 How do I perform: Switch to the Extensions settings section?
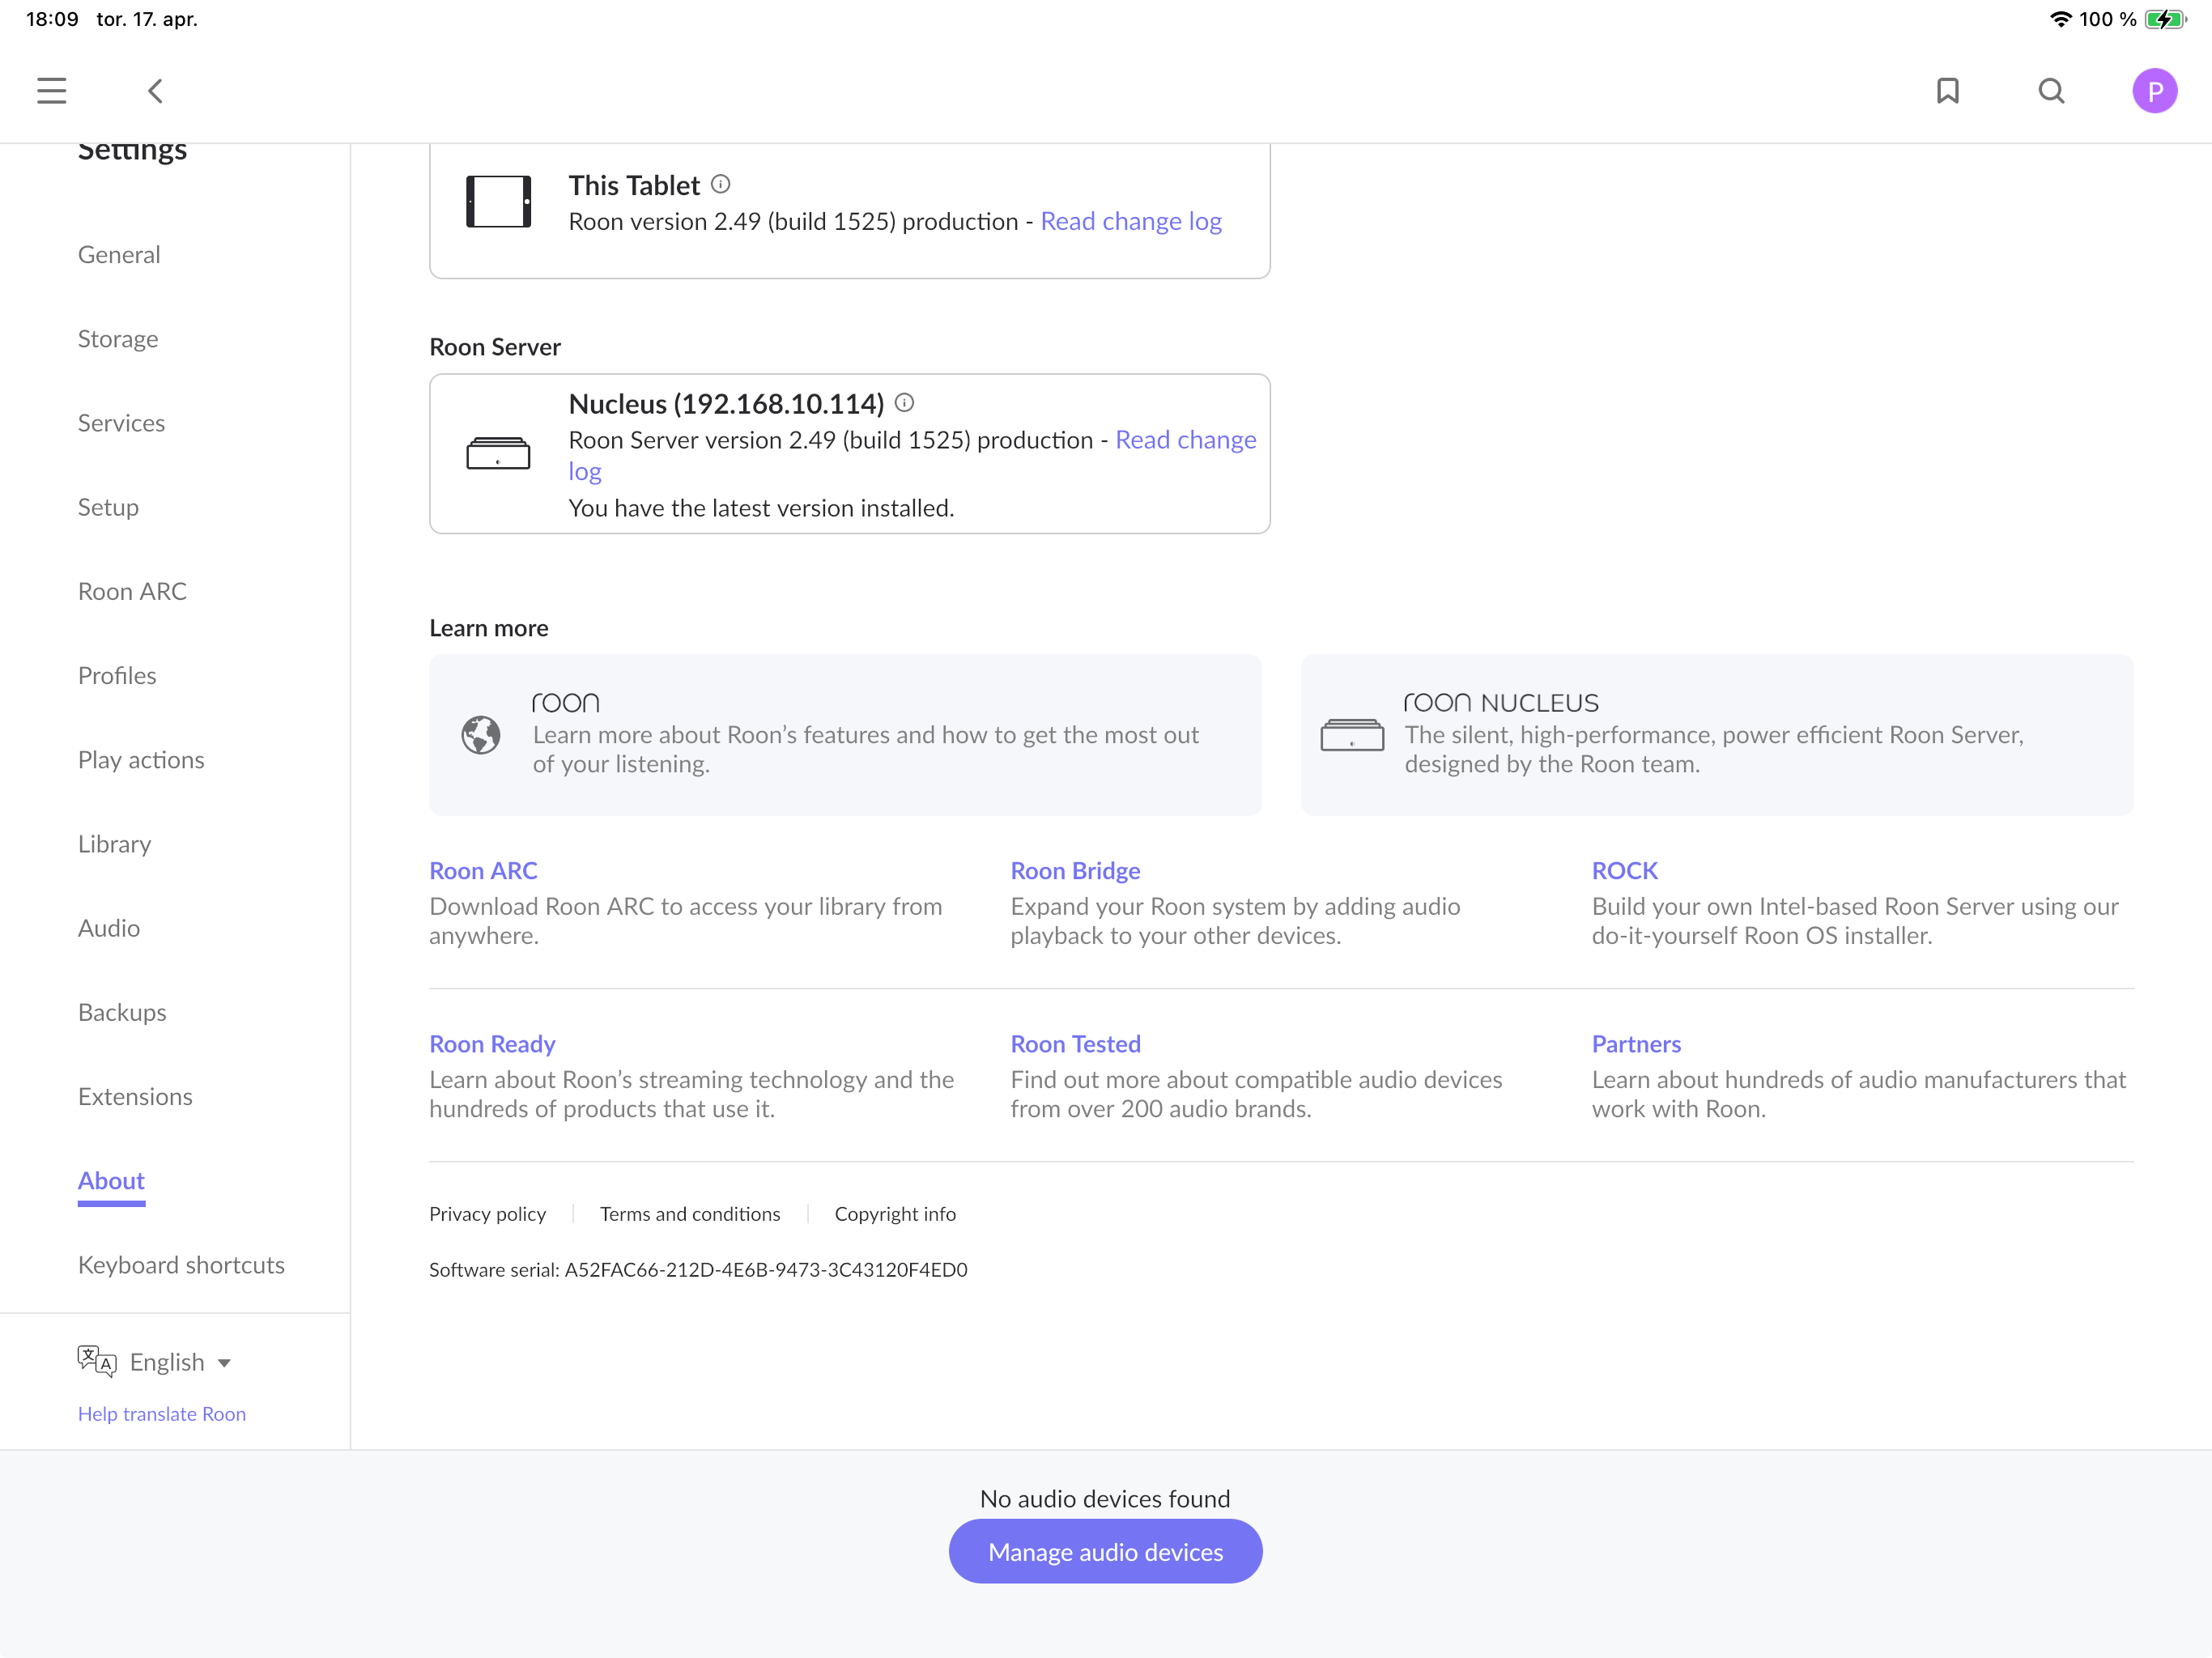click(x=135, y=1096)
